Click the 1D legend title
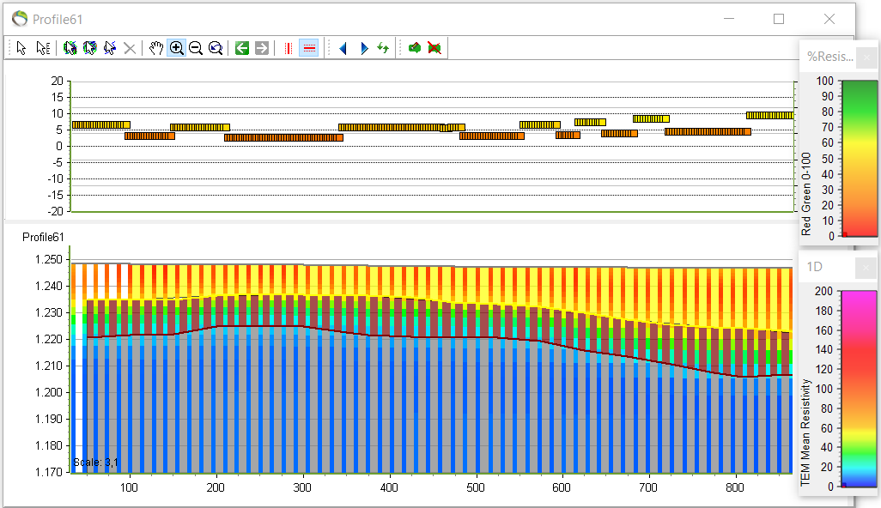 coord(815,267)
